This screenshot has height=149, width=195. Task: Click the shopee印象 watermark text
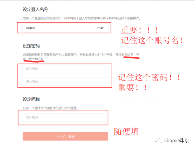click(176, 141)
